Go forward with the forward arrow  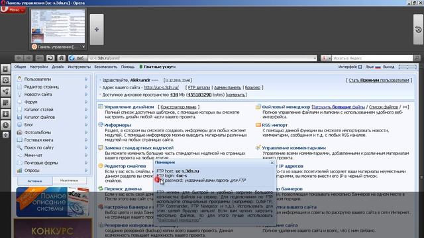point(28,58)
